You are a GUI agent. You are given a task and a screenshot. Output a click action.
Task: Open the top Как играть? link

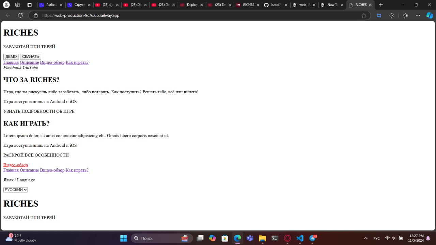(x=77, y=62)
